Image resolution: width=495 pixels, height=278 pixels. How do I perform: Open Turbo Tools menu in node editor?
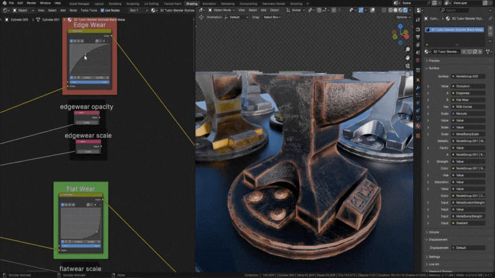tap(89, 10)
